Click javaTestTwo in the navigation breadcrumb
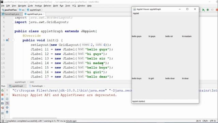 (x=9, y=10)
